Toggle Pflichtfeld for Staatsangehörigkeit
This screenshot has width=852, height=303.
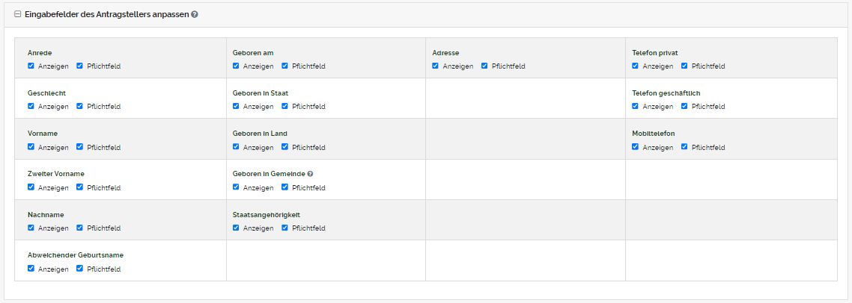pos(284,228)
